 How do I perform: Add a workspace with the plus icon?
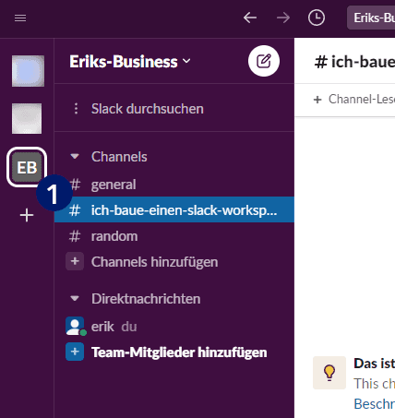[27, 215]
